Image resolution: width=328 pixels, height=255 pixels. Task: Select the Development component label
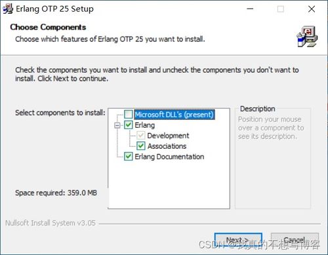coord(168,136)
